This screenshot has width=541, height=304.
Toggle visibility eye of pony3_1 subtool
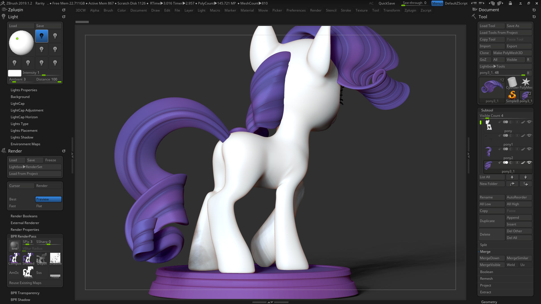pos(529,162)
